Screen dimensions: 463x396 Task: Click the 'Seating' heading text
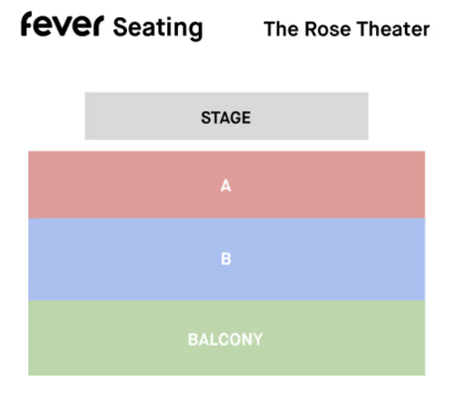[x=158, y=28]
